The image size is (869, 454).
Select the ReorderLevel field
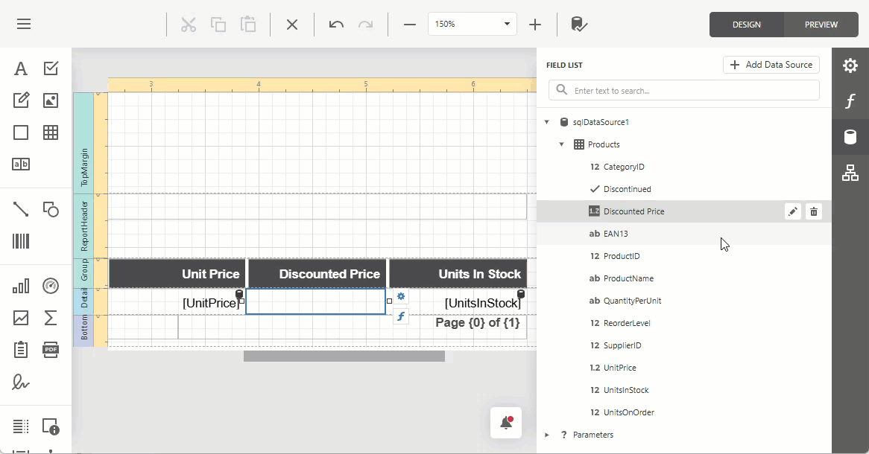684,323
